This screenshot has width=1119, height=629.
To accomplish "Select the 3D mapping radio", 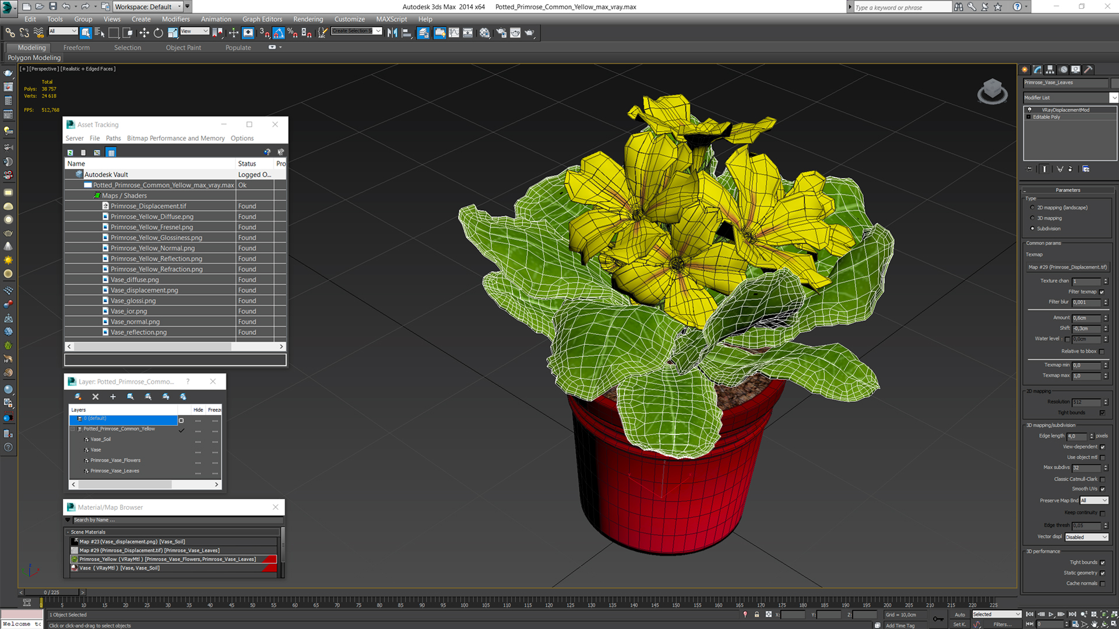I will pyautogui.click(x=1032, y=218).
